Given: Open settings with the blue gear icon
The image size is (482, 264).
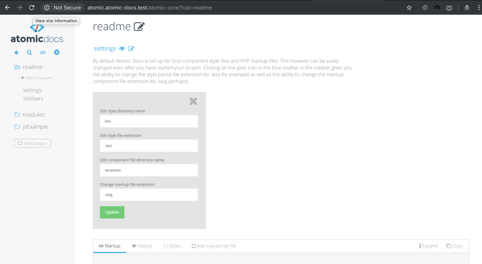Looking at the screenshot, I should point(57,52).
